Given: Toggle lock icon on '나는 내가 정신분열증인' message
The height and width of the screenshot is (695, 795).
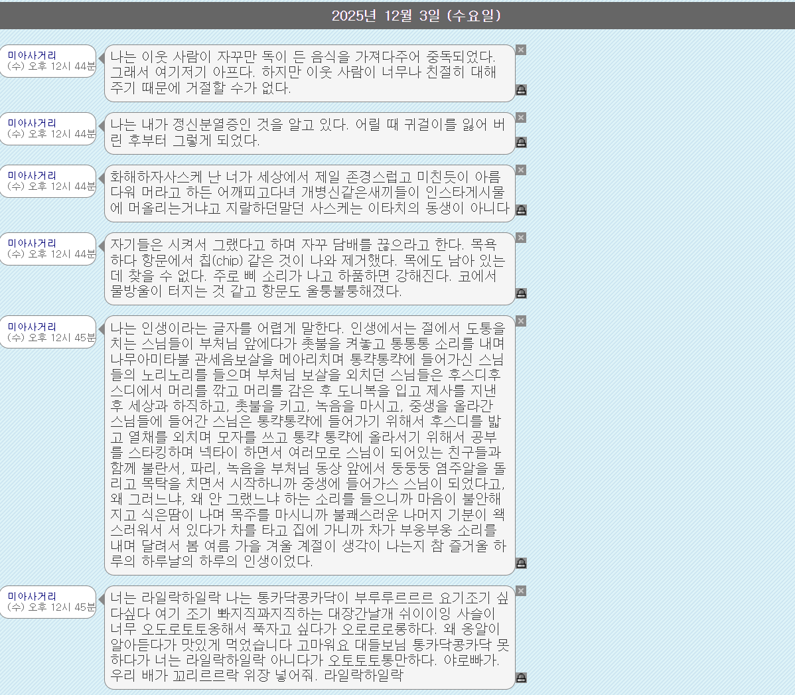Looking at the screenshot, I should point(521,143).
